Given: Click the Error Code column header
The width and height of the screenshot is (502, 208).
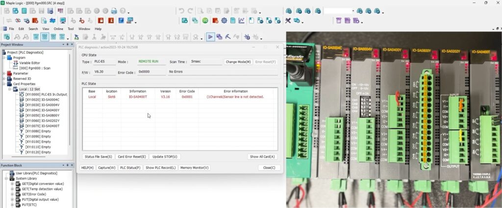Looking at the screenshot, I should point(187,92).
